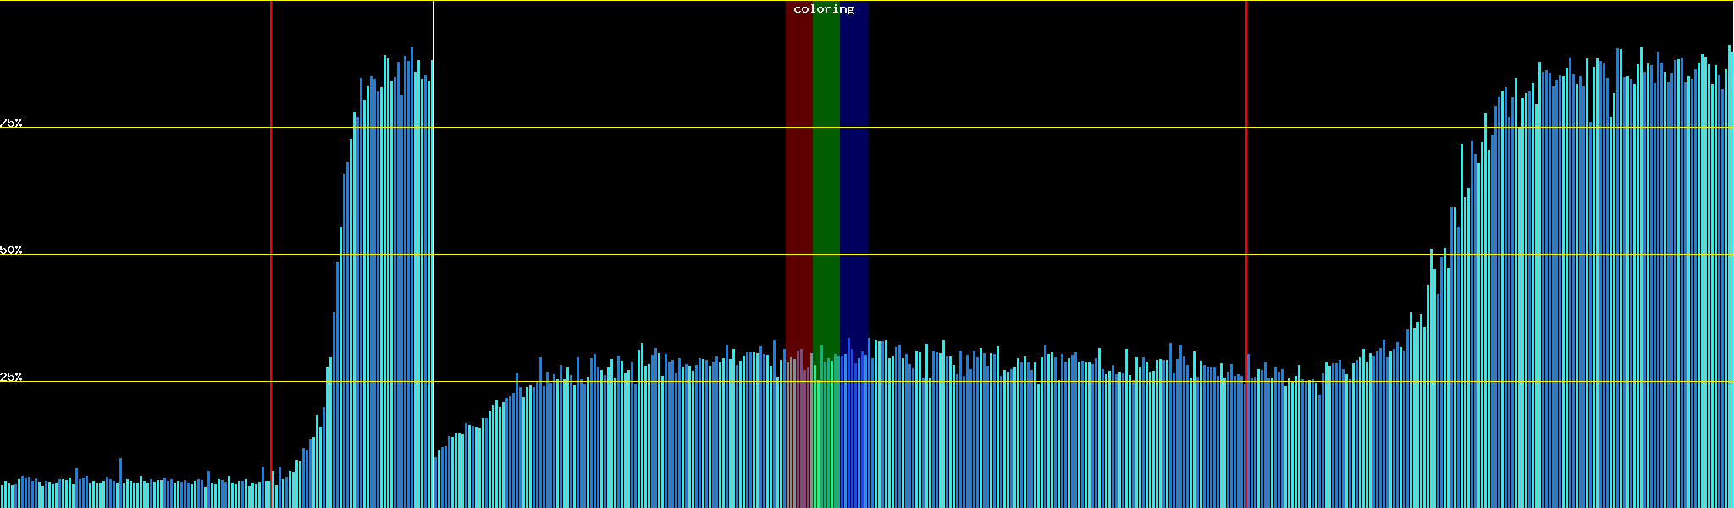Click the 25% axis label

tap(11, 377)
